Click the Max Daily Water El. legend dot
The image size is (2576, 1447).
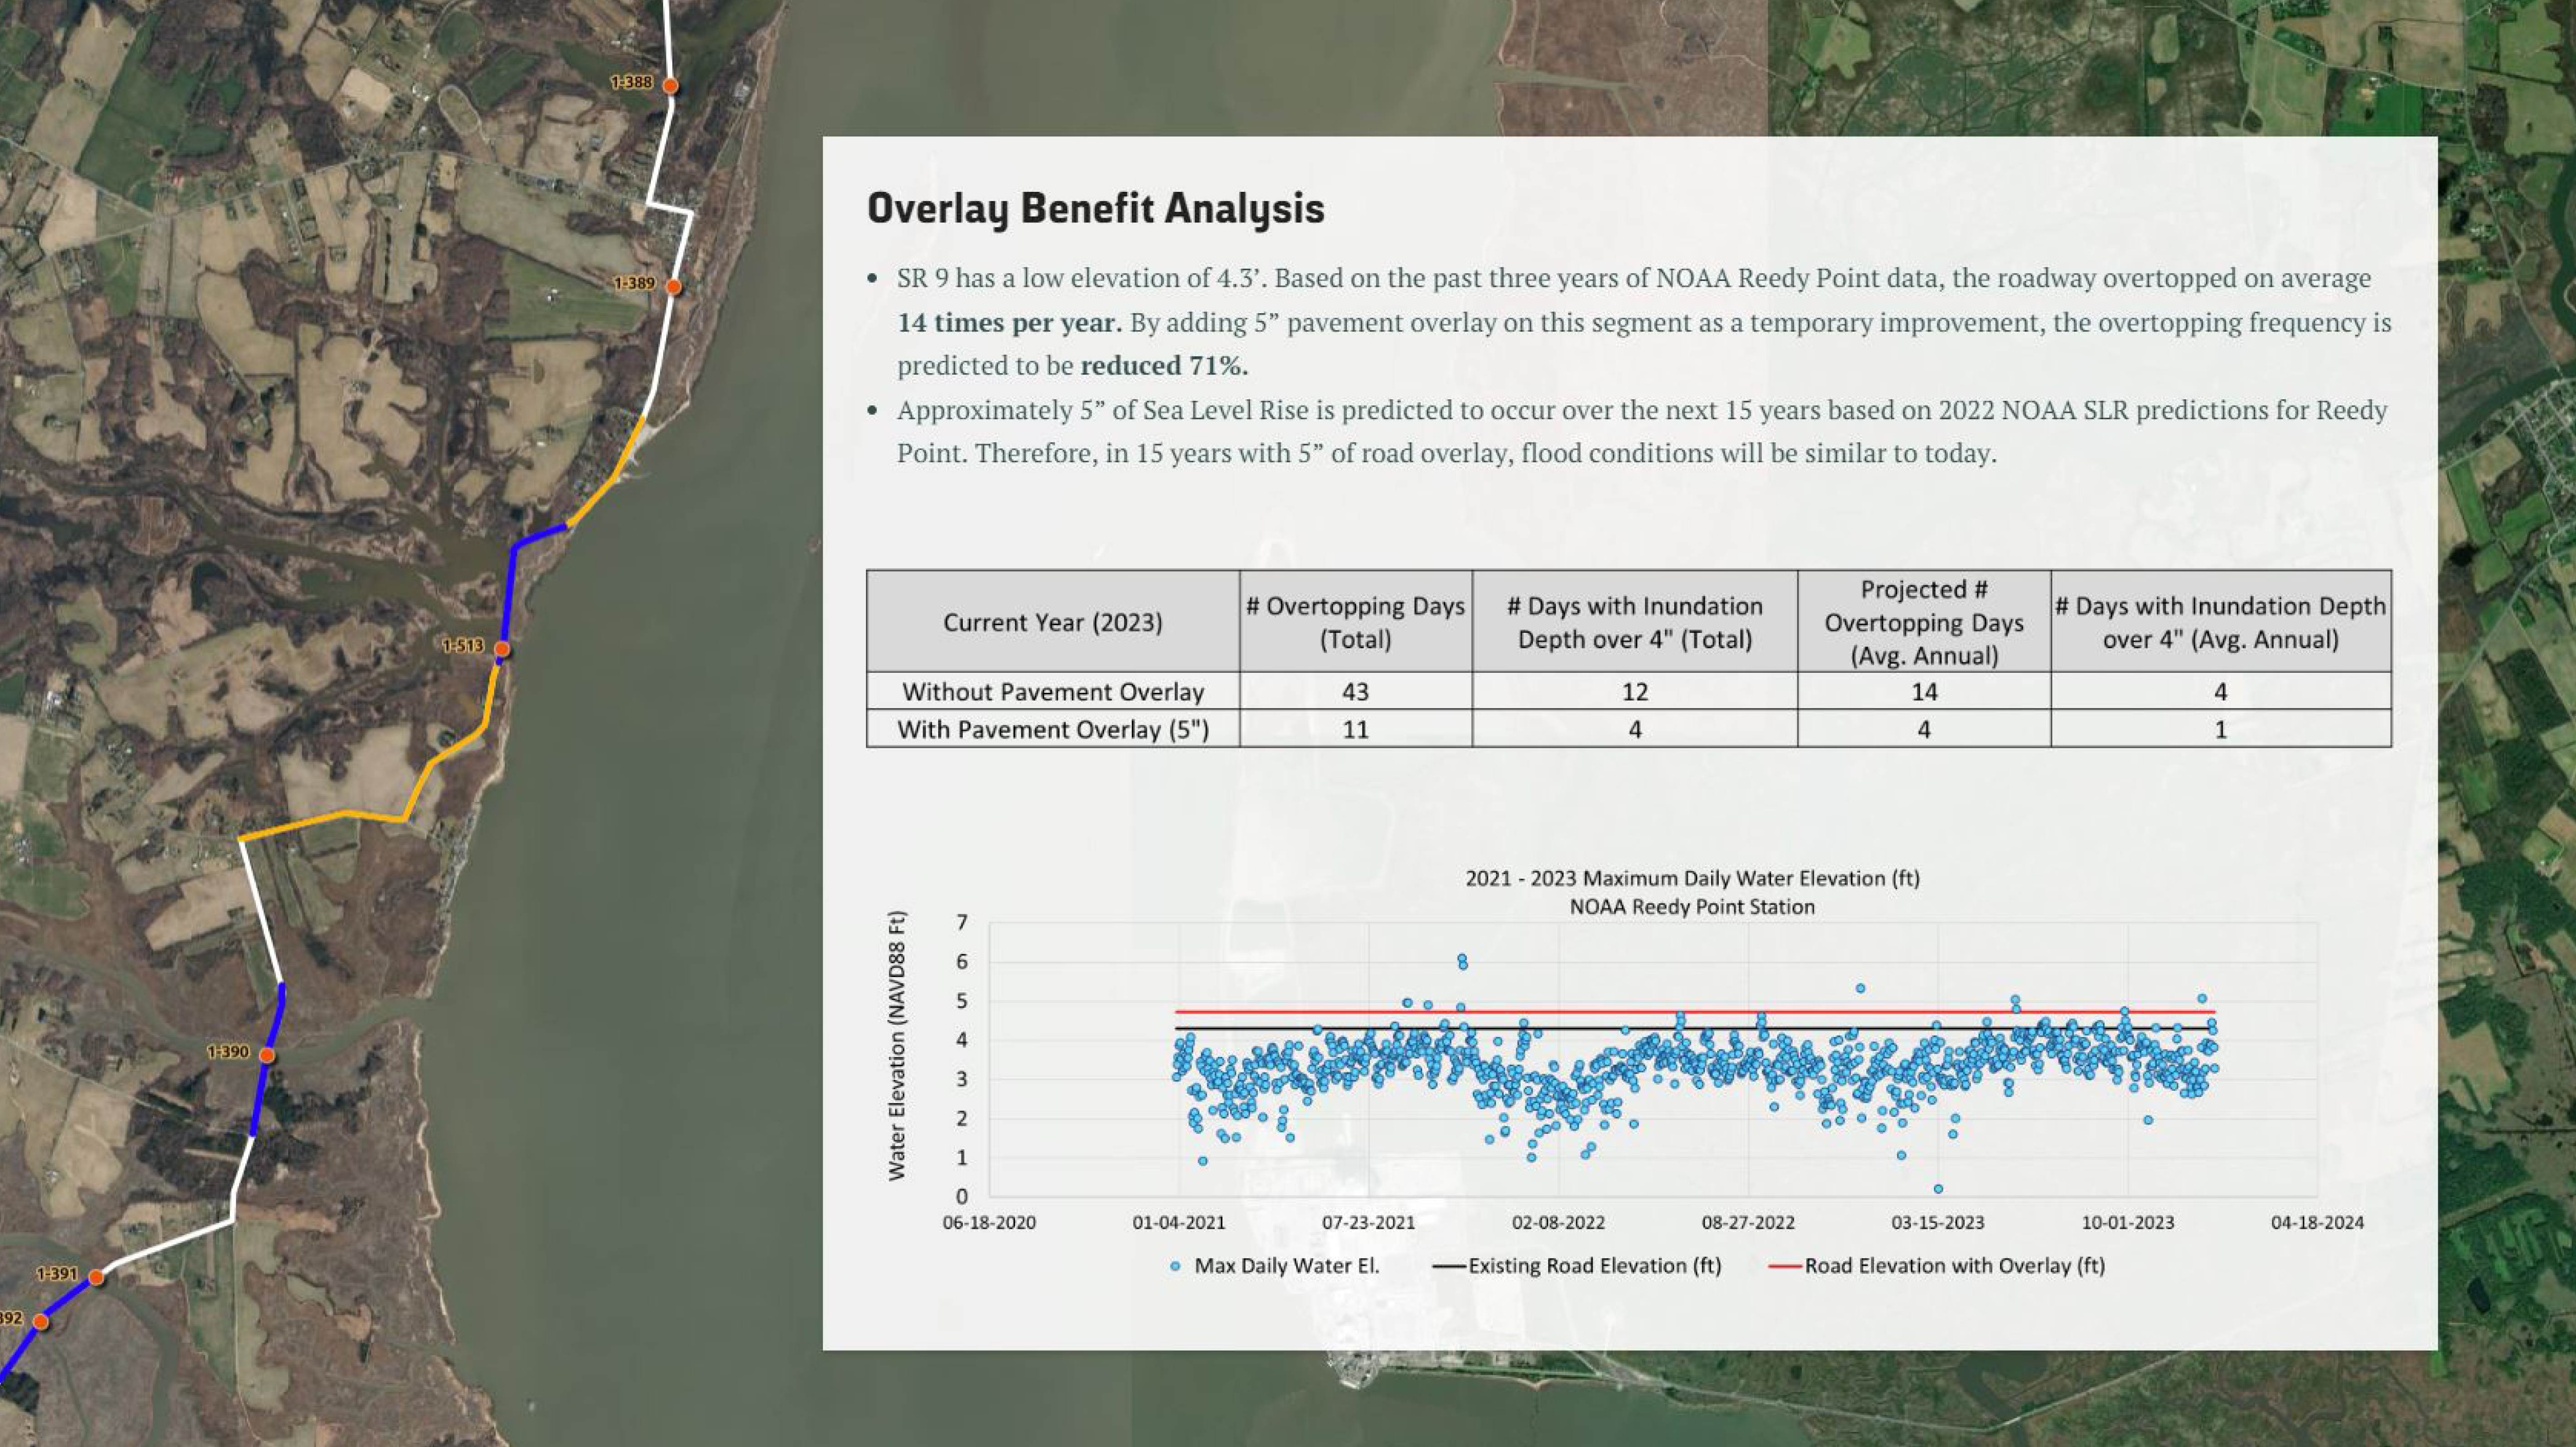[1175, 1266]
